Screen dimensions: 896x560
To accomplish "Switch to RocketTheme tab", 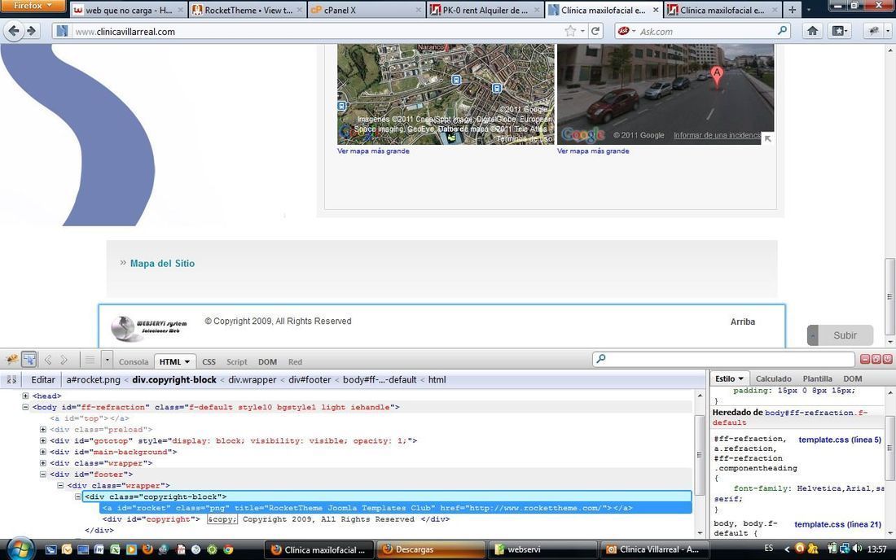I will [248, 11].
